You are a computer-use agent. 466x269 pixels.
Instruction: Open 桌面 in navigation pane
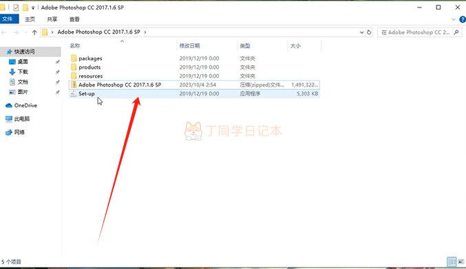(x=23, y=62)
